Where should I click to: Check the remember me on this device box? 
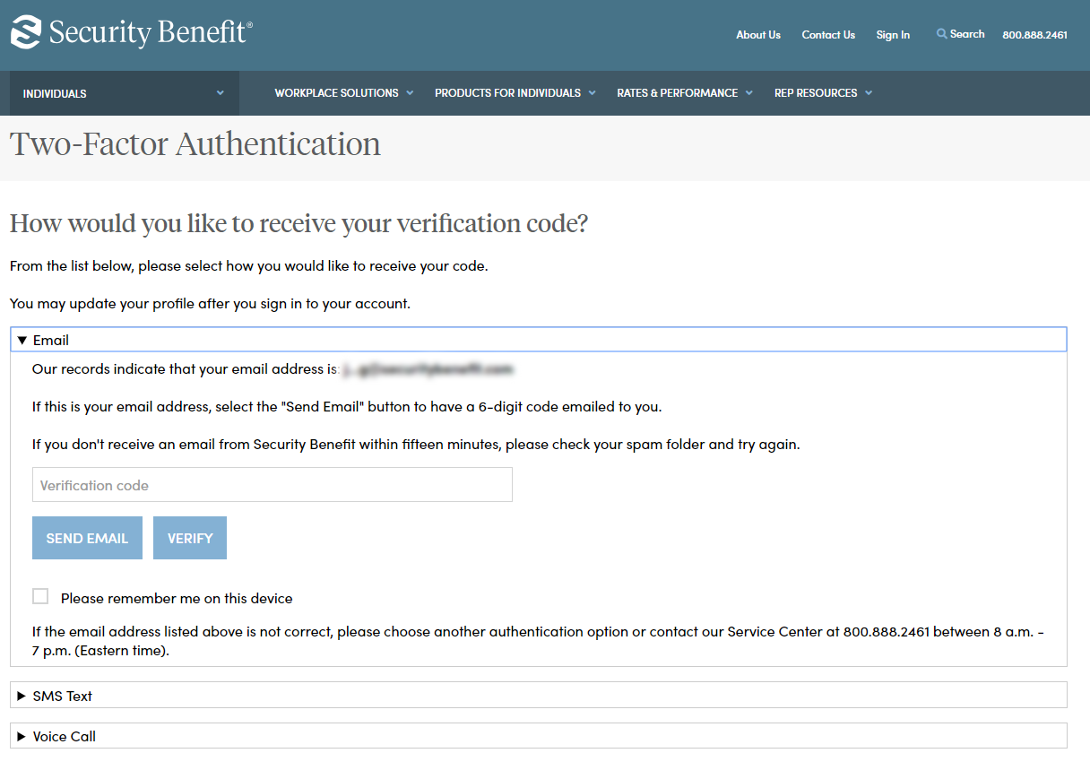40,596
